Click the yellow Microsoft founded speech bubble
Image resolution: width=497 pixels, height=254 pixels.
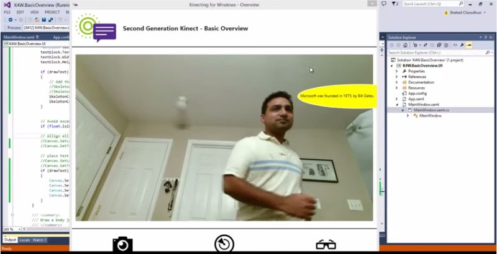coord(337,96)
